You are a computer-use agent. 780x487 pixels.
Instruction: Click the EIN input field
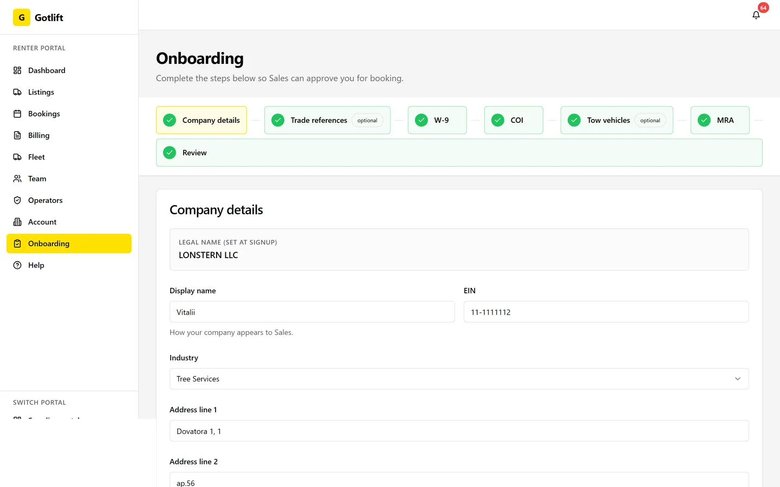606,312
